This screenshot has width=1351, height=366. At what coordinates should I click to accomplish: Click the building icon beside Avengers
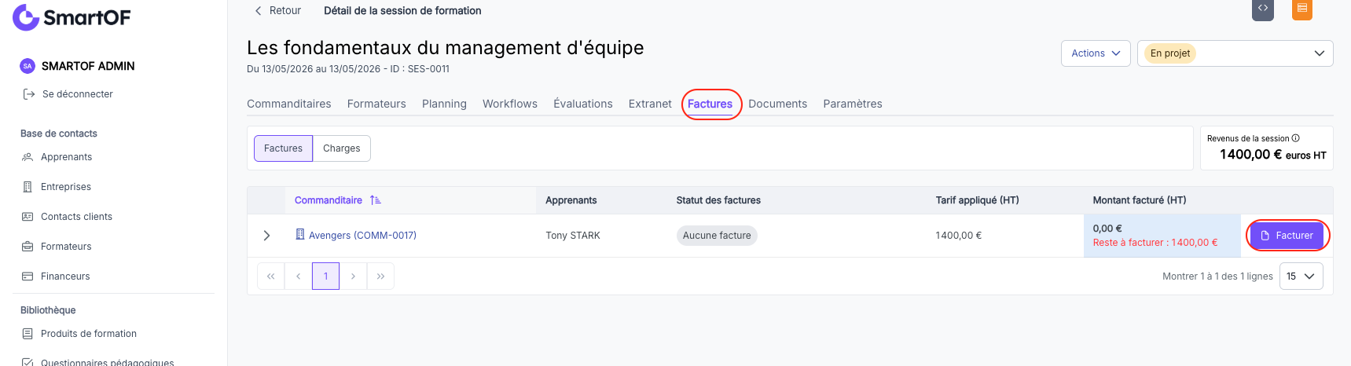pos(299,234)
